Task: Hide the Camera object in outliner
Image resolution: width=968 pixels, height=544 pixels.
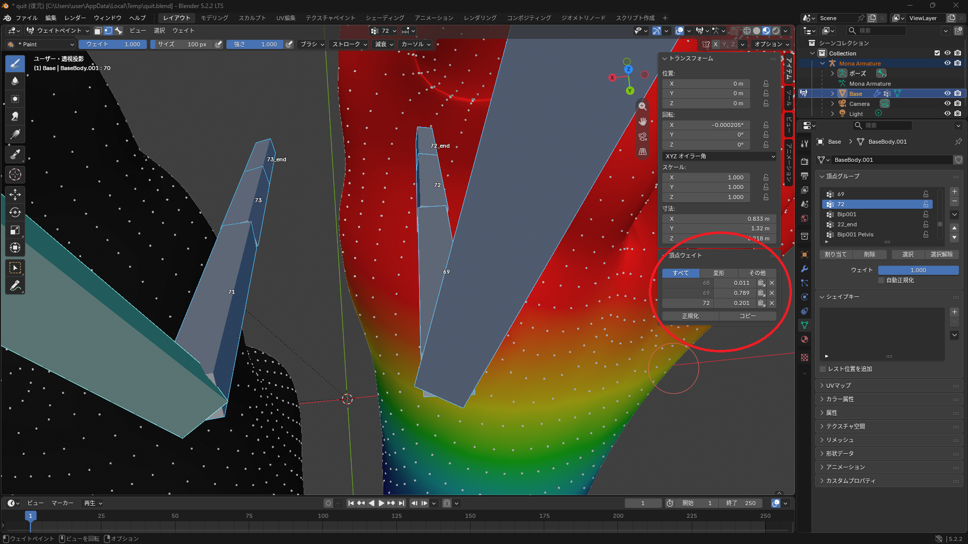Action: pyautogui.click(x=947, y=104)
